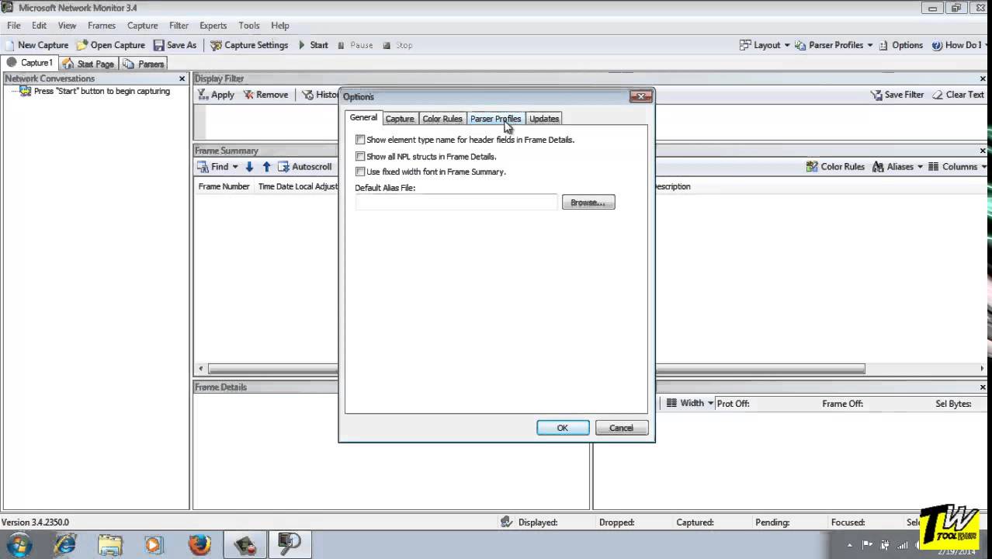
Task: Open the Help menu
Action: [280, 26]
